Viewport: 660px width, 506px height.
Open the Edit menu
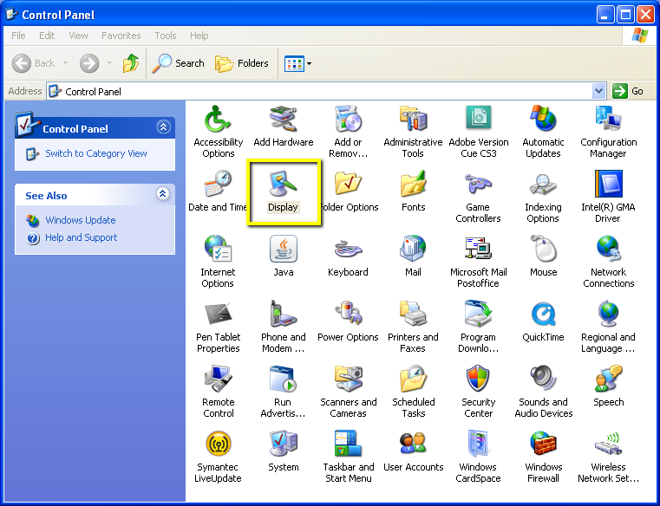pos(47,36)
